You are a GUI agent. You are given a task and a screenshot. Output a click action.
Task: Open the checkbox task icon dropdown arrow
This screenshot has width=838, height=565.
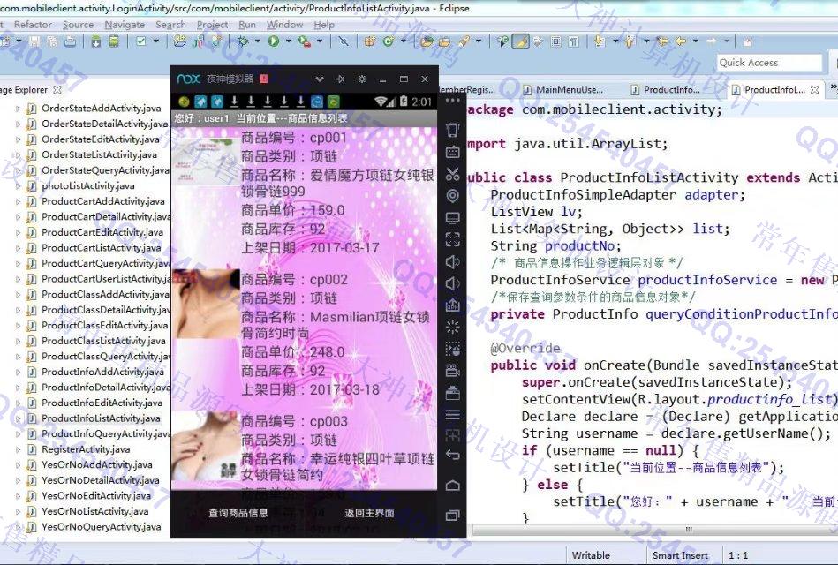tap(156, 41)
